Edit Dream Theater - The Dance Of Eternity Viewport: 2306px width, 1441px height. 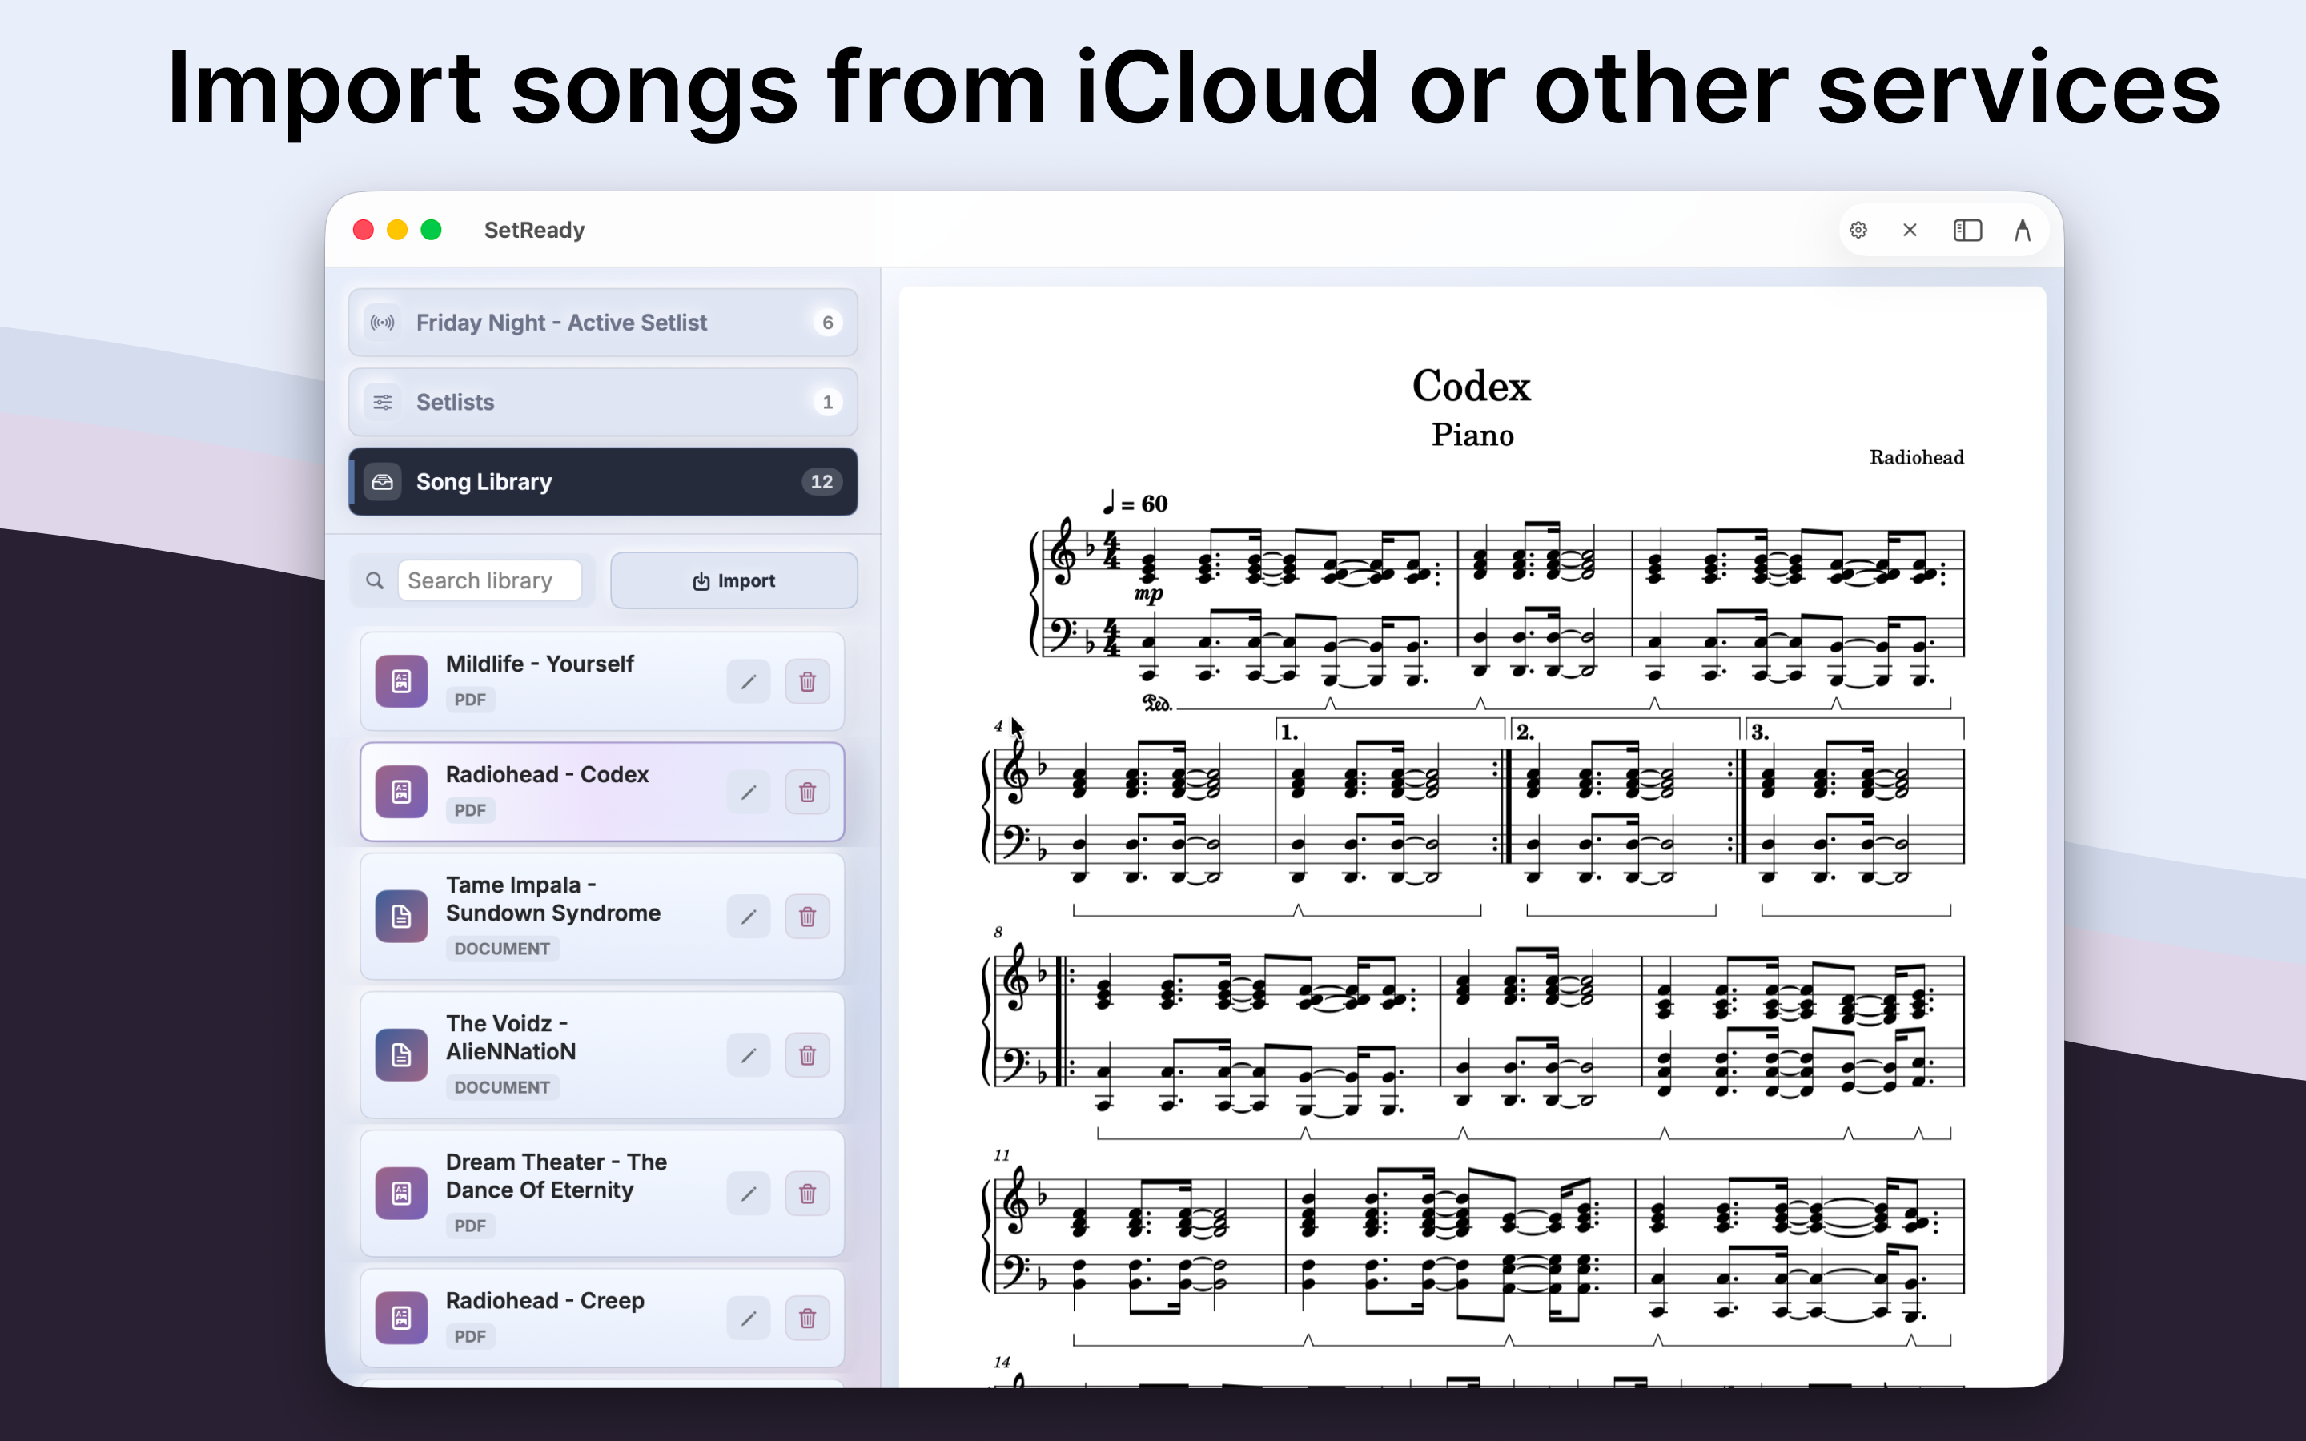pyautogui.click(x=748, y=1193)
